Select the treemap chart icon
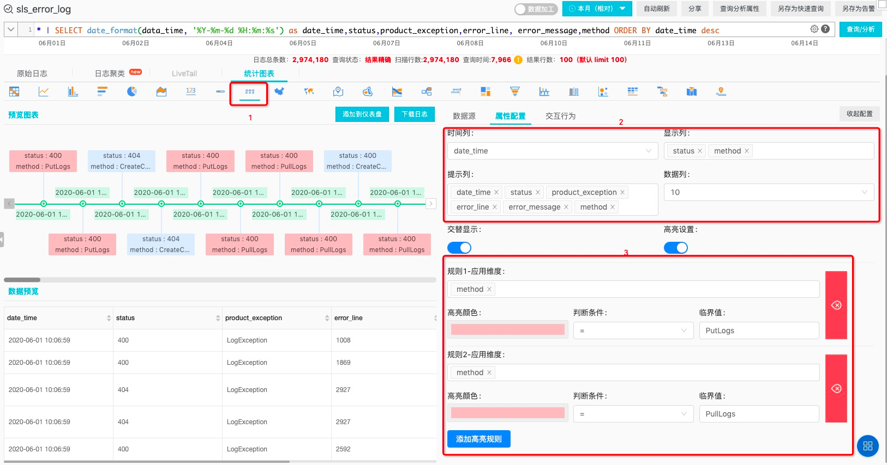The width and height of the screenshot is (887, 465). click(486, 91)
